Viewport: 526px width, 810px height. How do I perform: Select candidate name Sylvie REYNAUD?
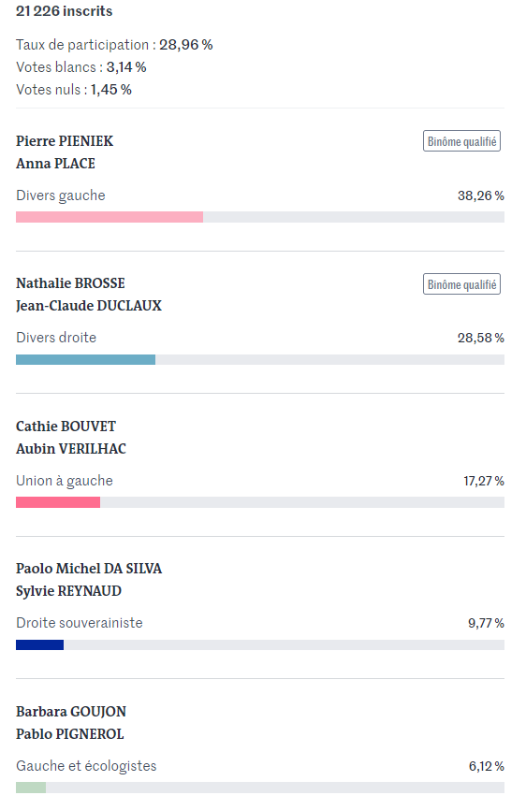tap(68, 591)
